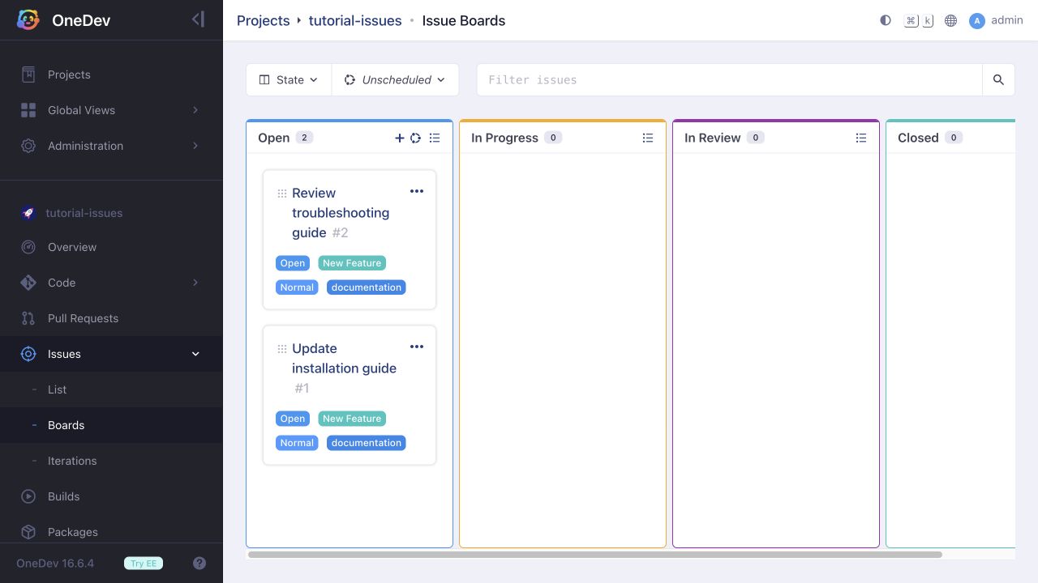Click the iteration icon in Open column header

(x=415, y=138)
